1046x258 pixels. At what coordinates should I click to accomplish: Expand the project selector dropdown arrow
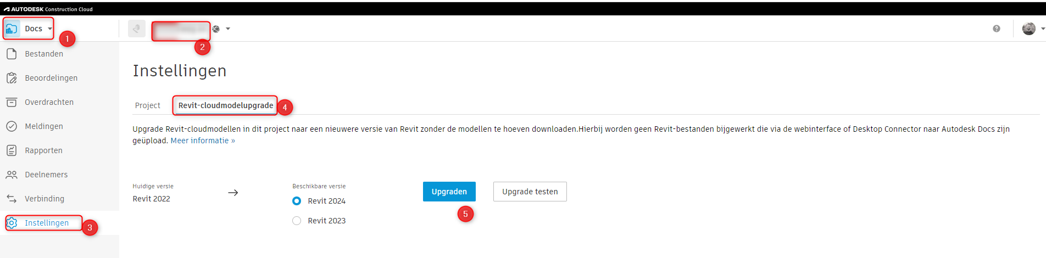[x=228, y=29]
